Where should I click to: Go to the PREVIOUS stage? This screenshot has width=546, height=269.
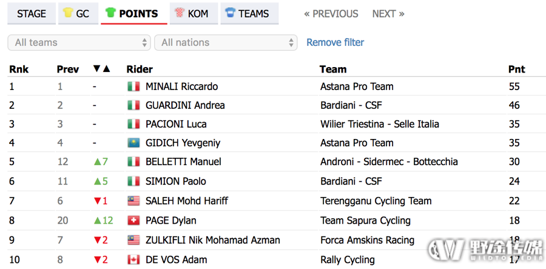(331, 13)
